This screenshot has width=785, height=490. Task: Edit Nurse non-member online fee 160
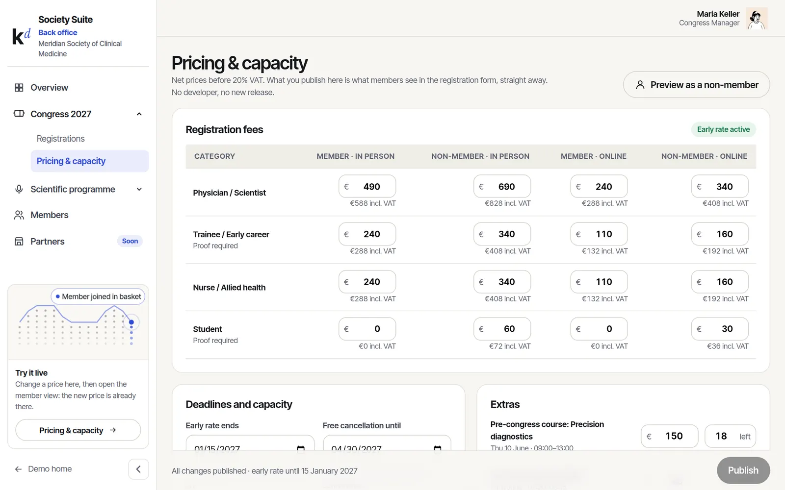point(720,282)
